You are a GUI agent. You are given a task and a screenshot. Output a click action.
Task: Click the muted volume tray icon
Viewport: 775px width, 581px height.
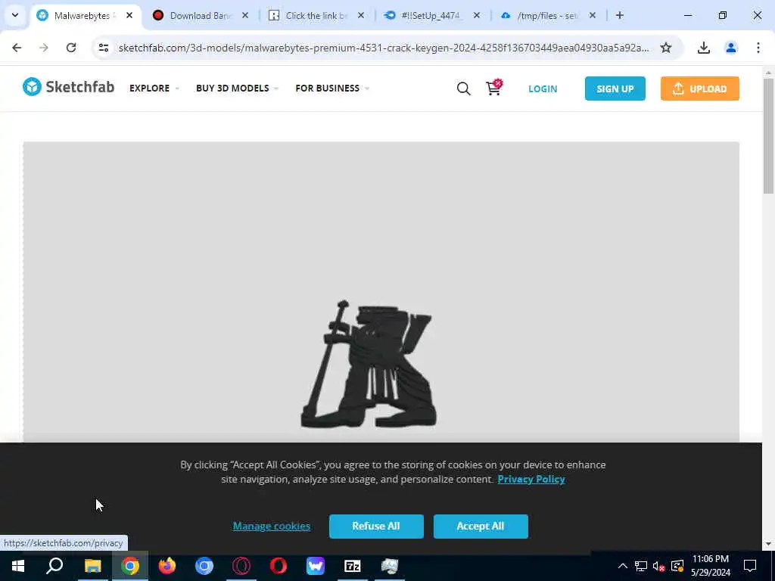(659, 566)
